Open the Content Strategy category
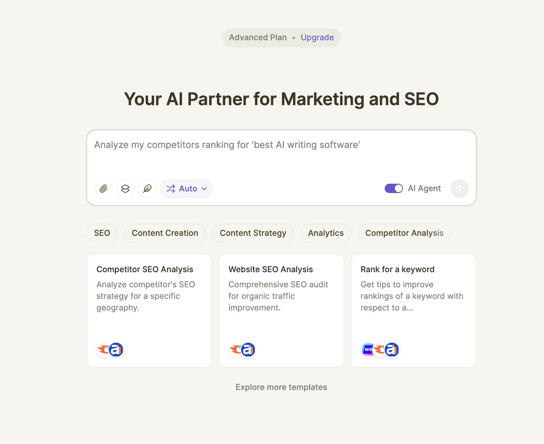Viewport: 544px width, 444px height. tap(253, 233)
